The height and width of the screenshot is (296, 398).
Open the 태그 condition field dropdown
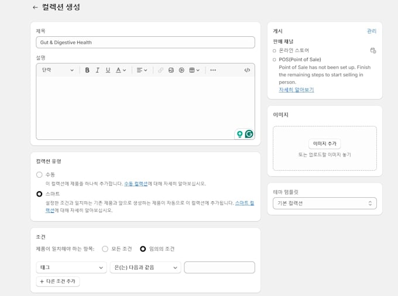click(x=71, y=267)
